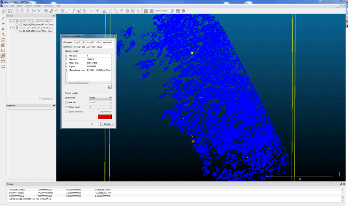
Task: Check the Camera Link checkbox
Action: 40,98
